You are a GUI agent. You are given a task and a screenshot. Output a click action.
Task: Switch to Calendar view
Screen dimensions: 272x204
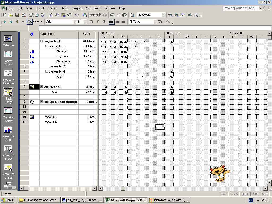(8, 41)
